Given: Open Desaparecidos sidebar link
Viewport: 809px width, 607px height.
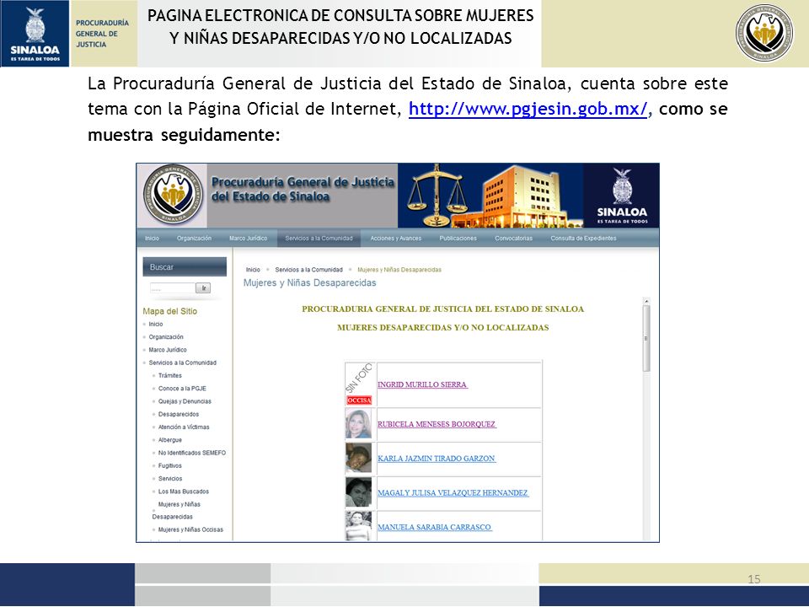Looking at the screenshot, I should tap(179, 415).
